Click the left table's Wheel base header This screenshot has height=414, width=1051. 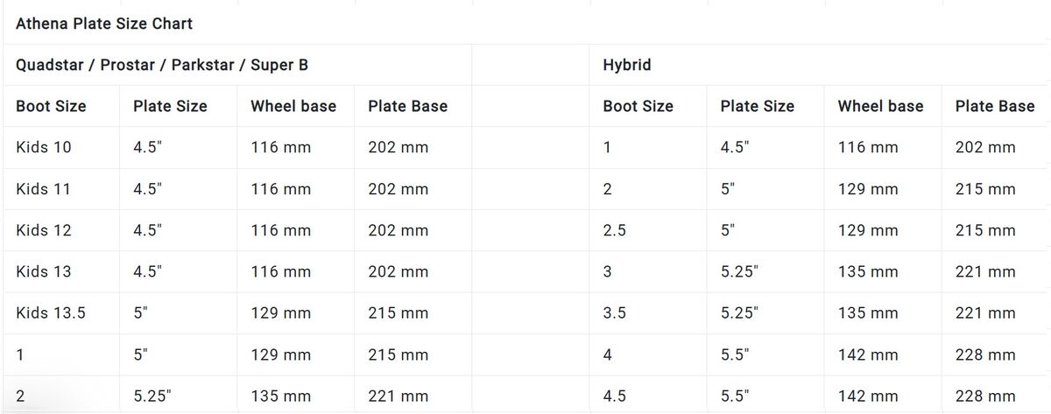pyautogui.click(x=293, y=106)
